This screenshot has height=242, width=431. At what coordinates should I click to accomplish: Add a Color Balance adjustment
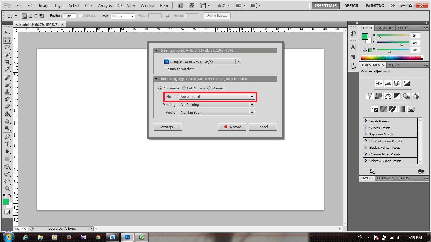coord(388,96)
